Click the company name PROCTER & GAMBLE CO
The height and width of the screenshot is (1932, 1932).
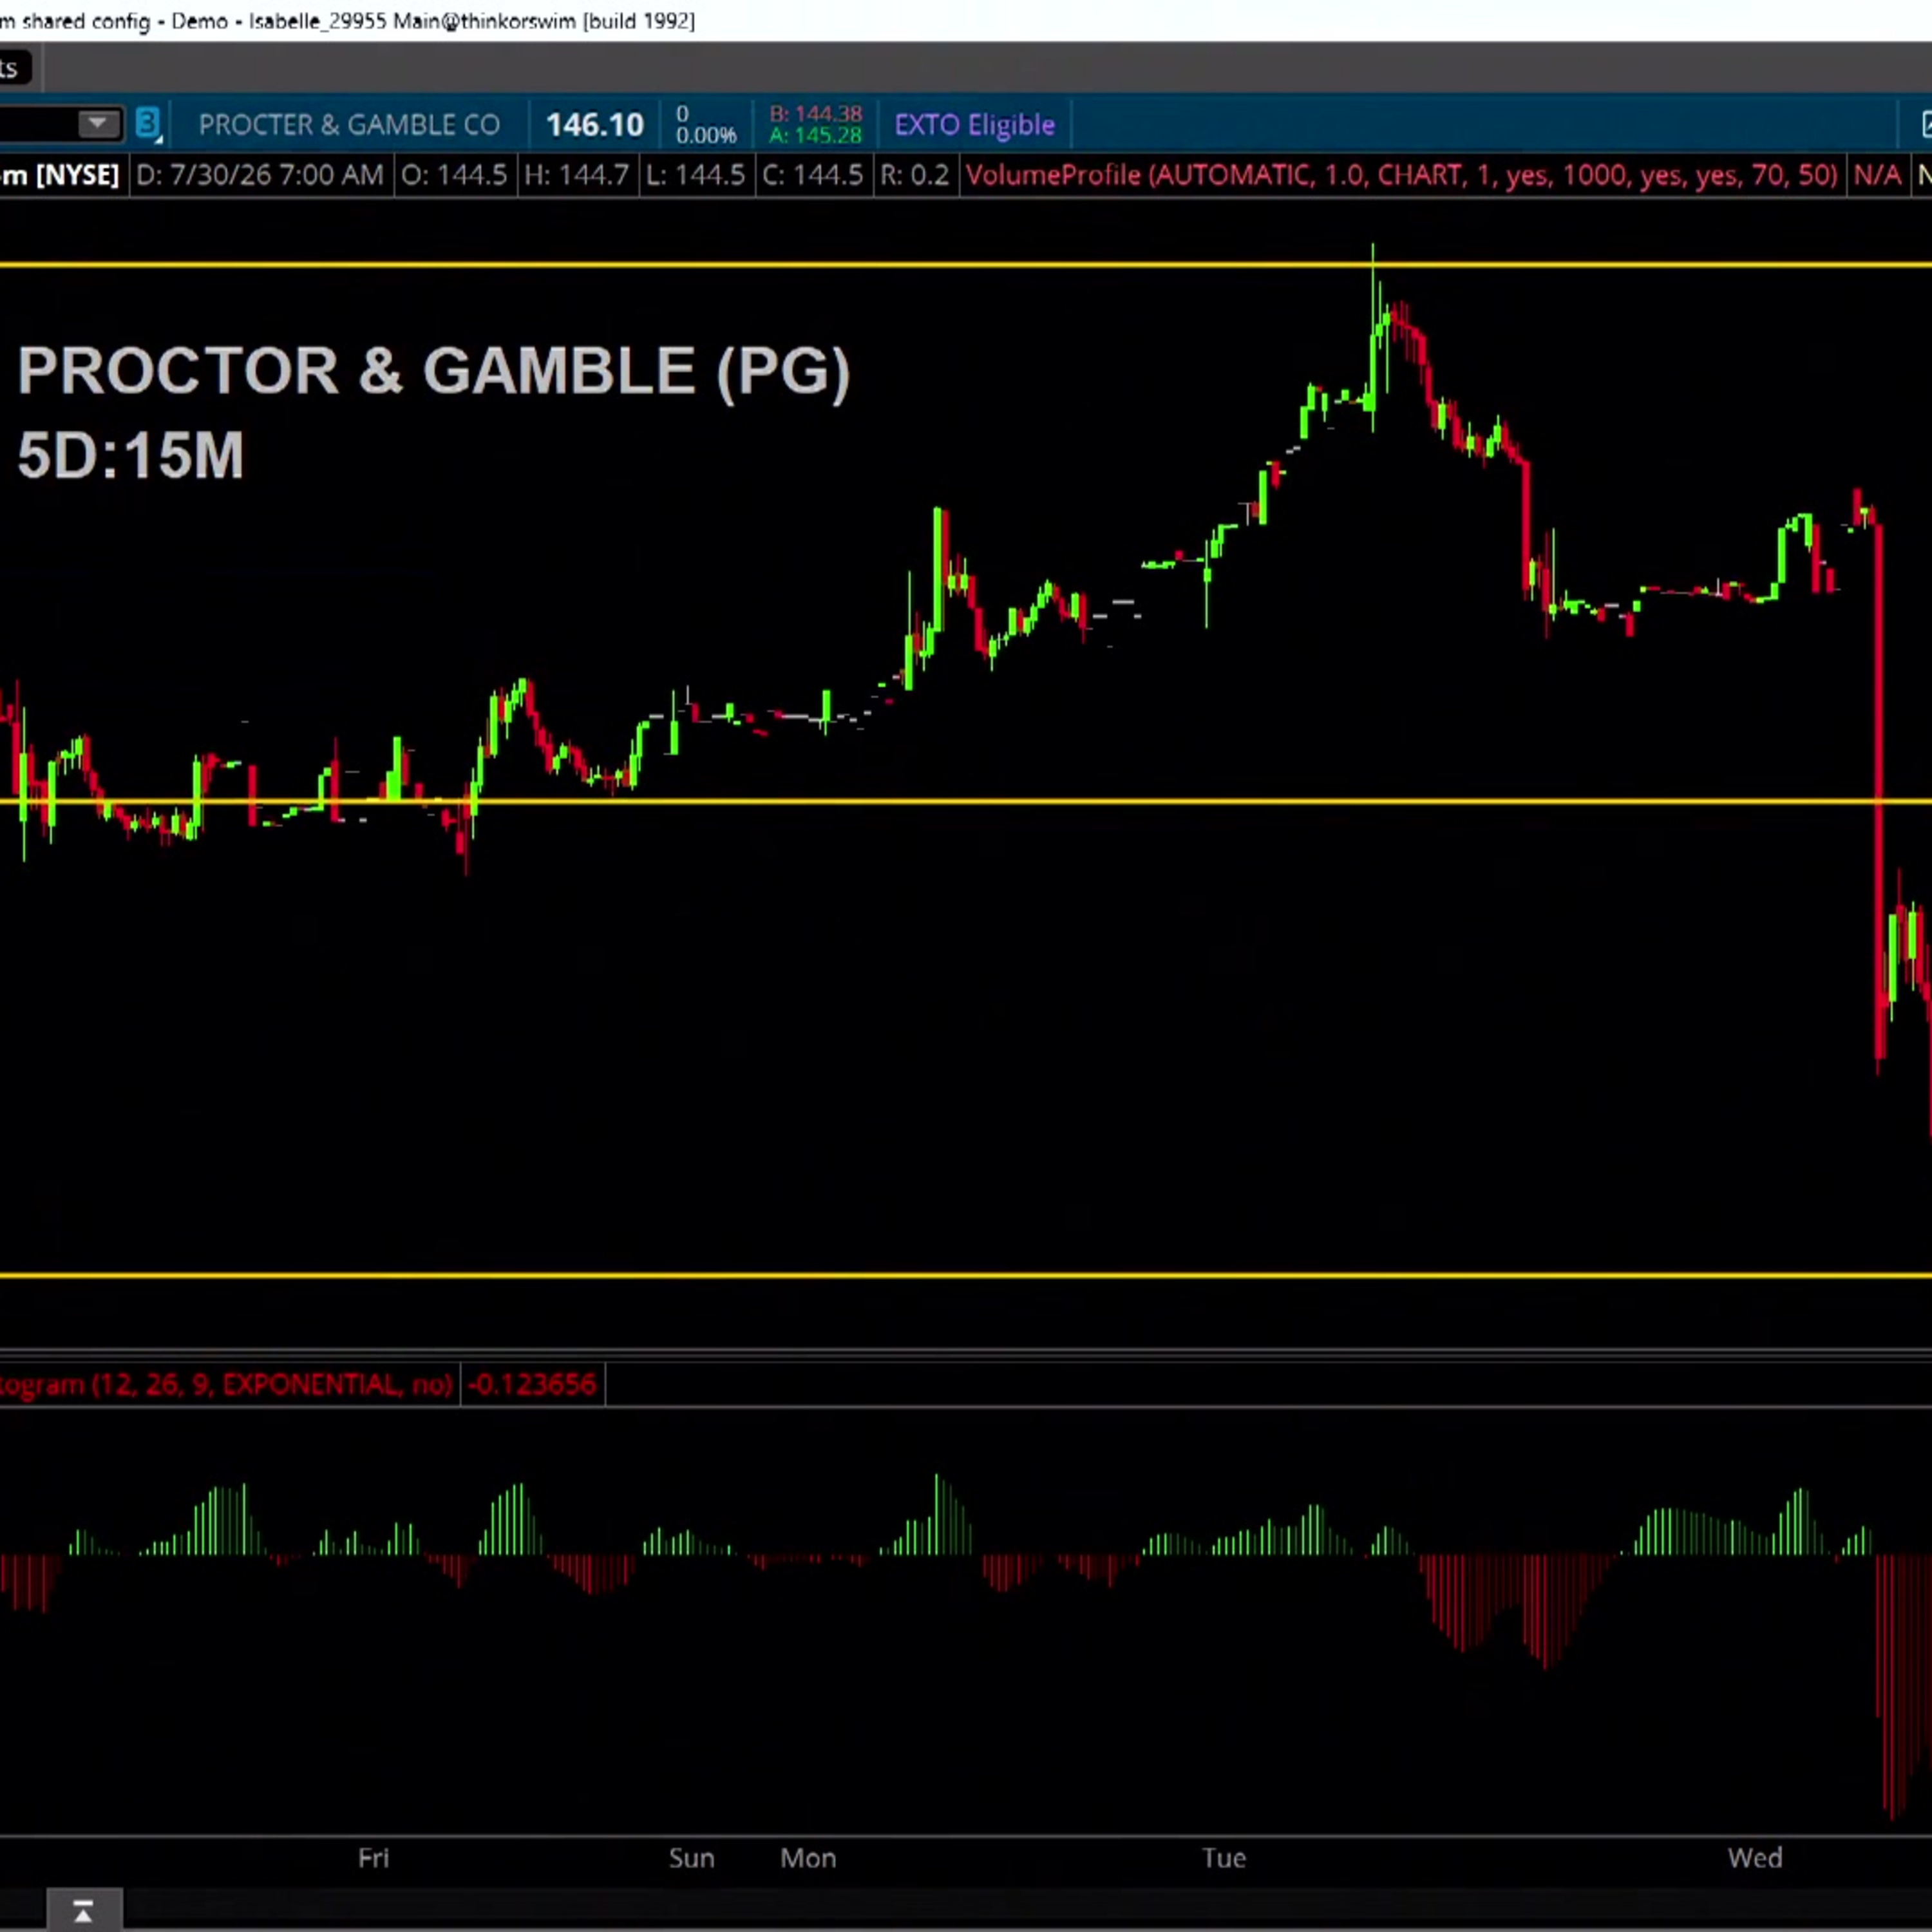349,125
